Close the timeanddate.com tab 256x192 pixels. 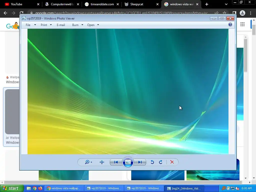[x=118, y=4]
